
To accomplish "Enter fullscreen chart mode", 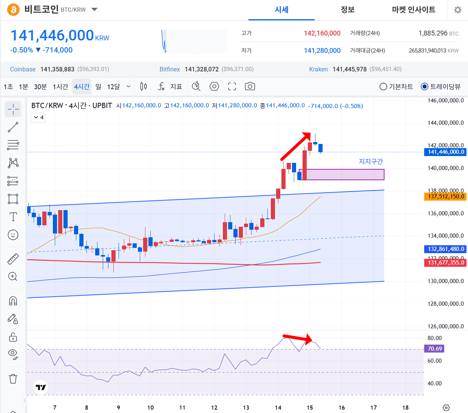I will [232, 87].
